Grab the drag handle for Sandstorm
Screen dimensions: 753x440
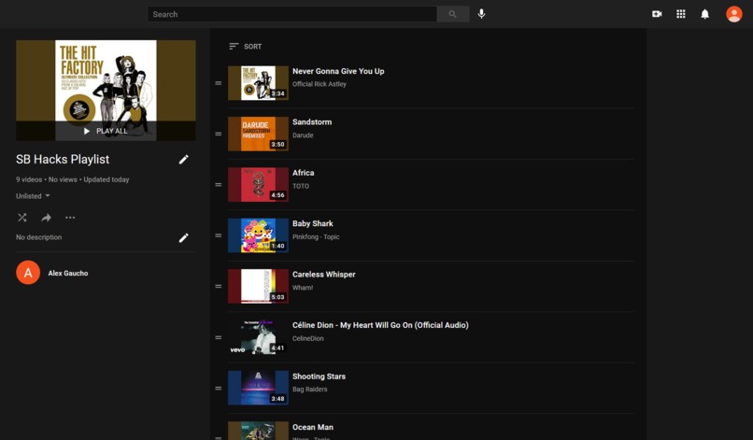point(219,134)
